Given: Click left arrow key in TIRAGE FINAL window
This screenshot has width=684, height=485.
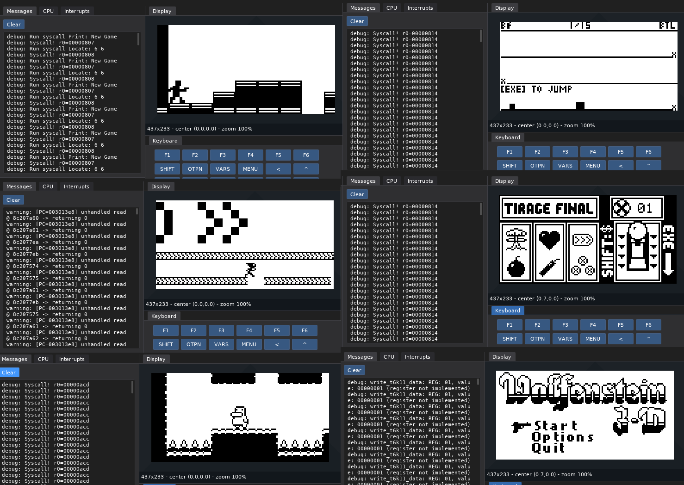Looking at the screenshot, I should pos(621,339).
